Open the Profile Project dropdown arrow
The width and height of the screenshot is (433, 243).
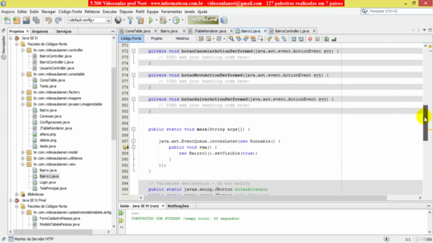click(183, 20)
